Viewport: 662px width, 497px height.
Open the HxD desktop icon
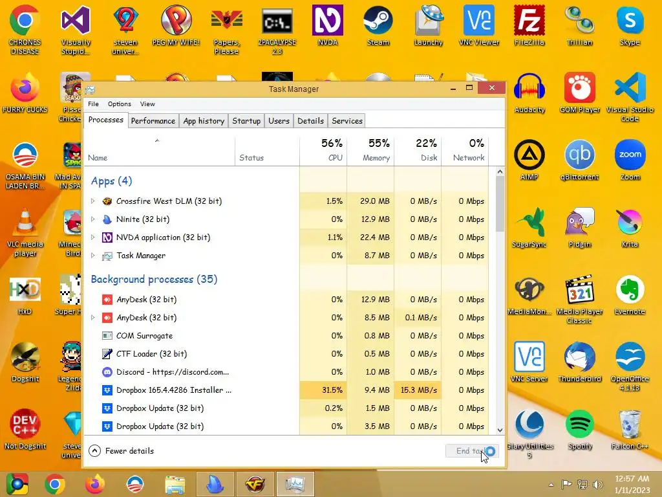click(25, 295)
